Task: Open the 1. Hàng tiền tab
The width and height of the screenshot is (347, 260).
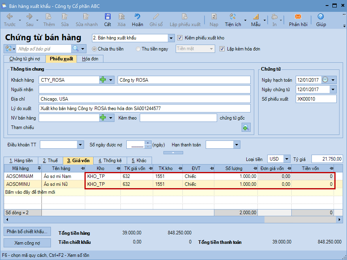Action: (x=21, y=161)
